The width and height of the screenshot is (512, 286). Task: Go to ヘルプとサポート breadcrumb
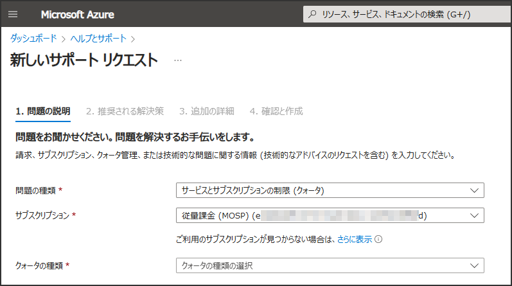coord(98,39)
